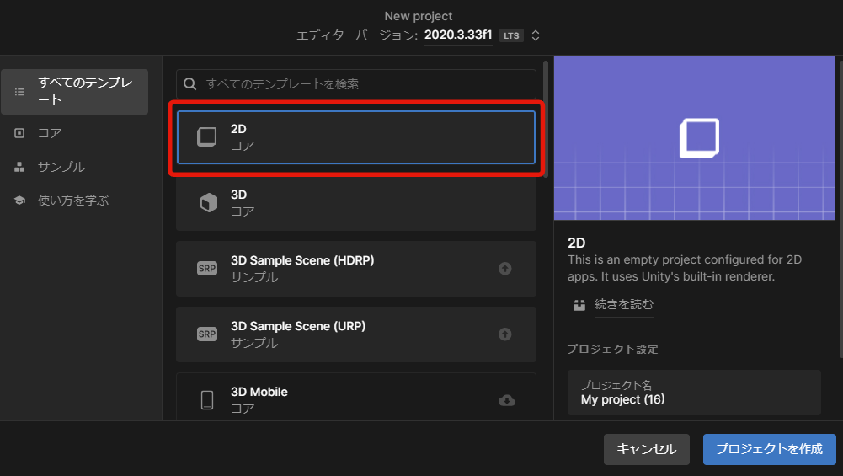The image size is (843, 476).
Task: Download the 3D Mobile template cloud icon
Action: [507, 400]
